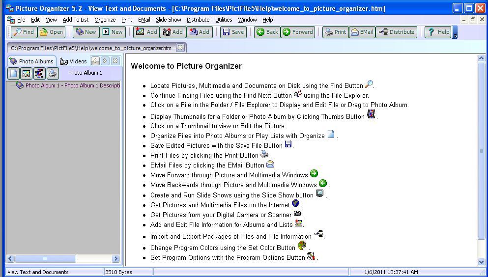Click the camera icon in Scanner line

point(297,214)
